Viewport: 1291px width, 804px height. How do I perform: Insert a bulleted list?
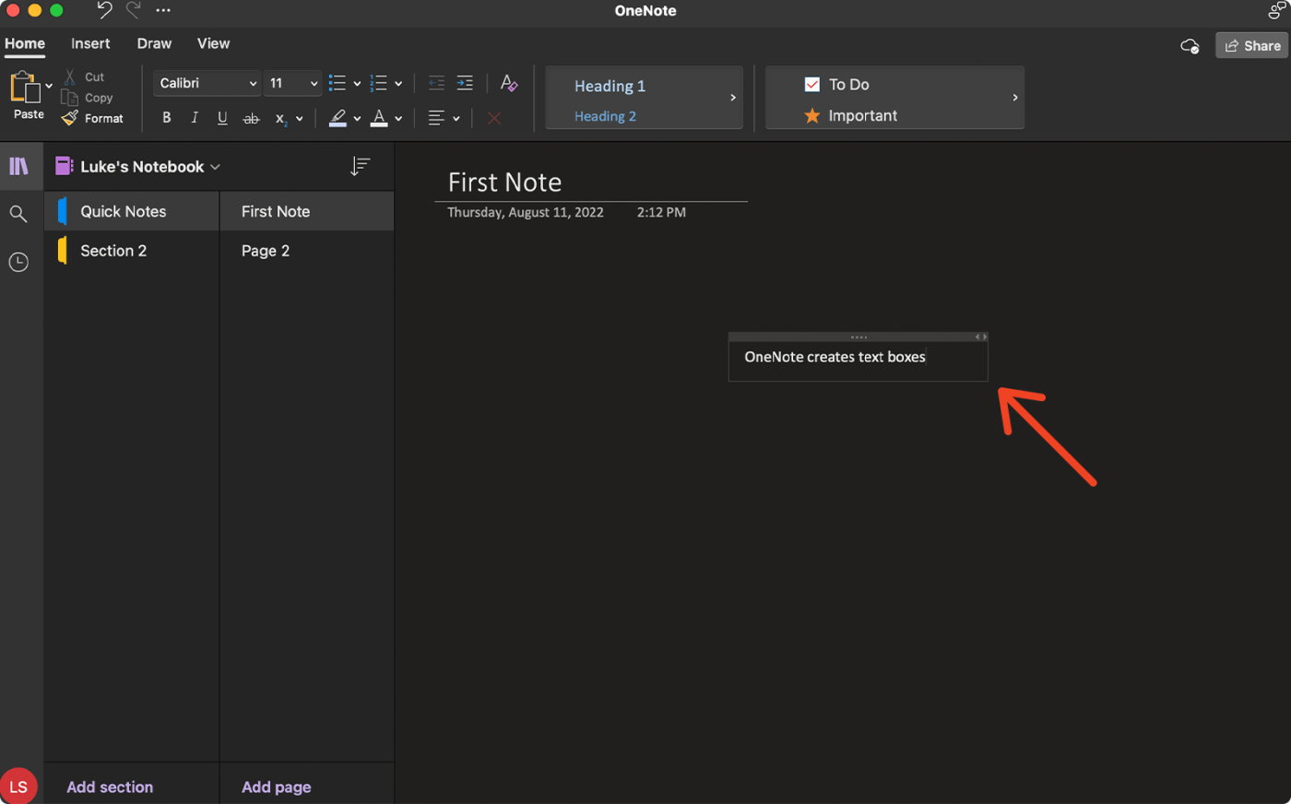tap(338, 83)
